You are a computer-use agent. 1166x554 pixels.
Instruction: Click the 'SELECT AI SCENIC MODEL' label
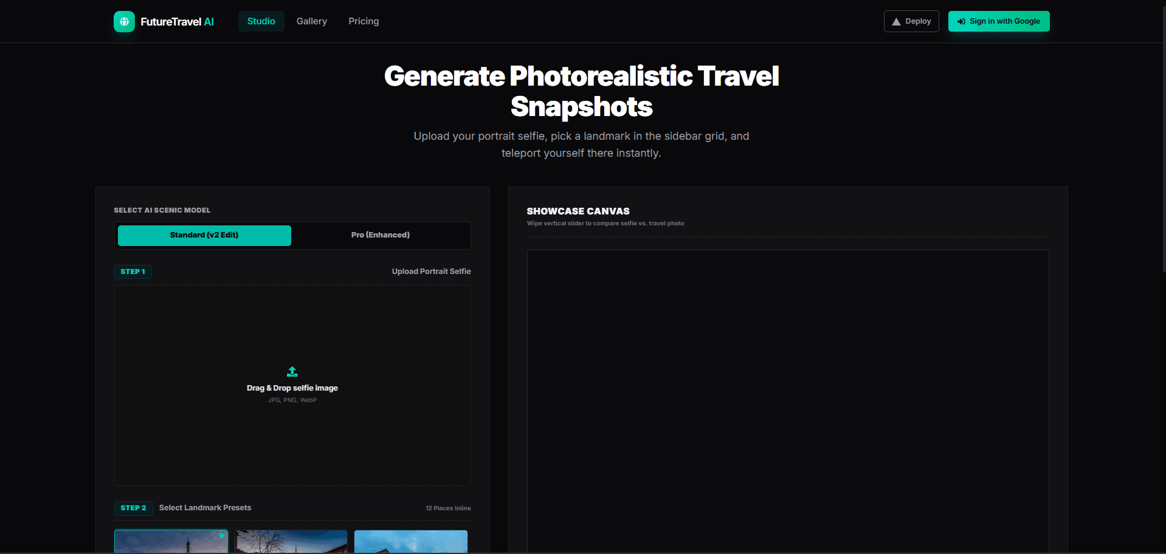tap(162, 210)
